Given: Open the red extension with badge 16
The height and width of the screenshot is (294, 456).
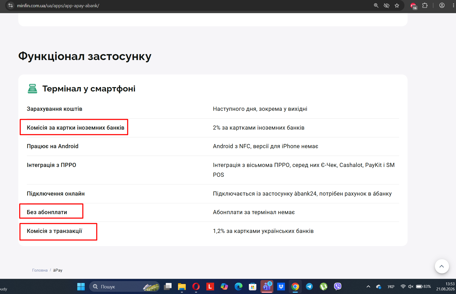Looking at the screenshot, I should tap(413, 6).
